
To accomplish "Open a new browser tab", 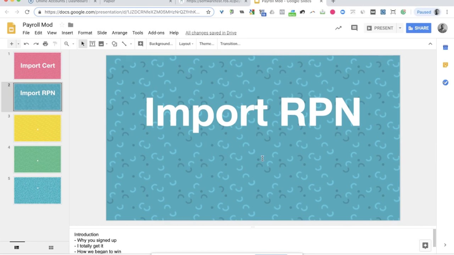I will click(333, 1).
